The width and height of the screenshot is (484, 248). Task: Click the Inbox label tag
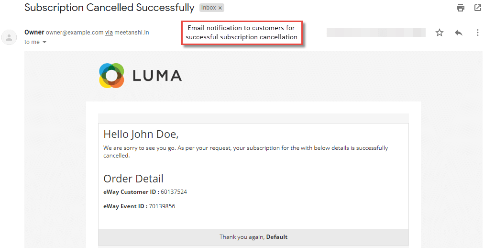[212, 8]
